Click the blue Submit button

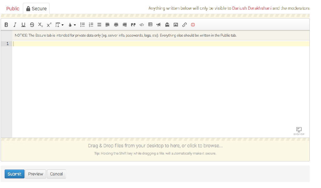14,174
